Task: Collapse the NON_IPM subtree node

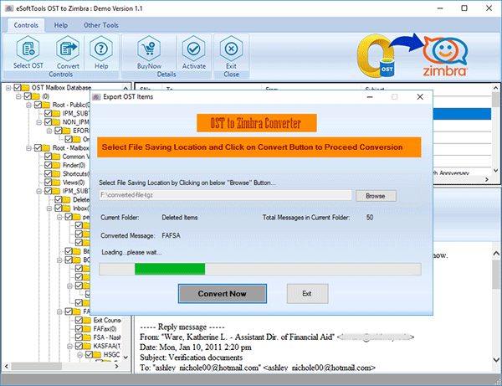Action: pos(39,122)
